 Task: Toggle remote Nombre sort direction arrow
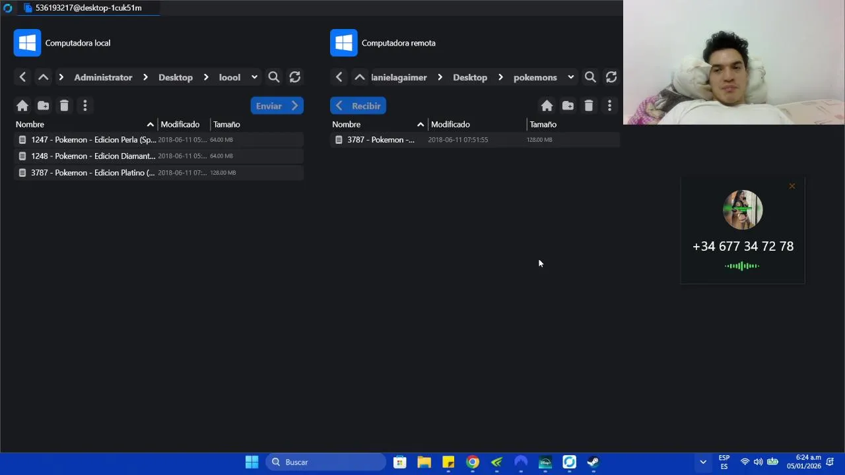tap(421, 124)
